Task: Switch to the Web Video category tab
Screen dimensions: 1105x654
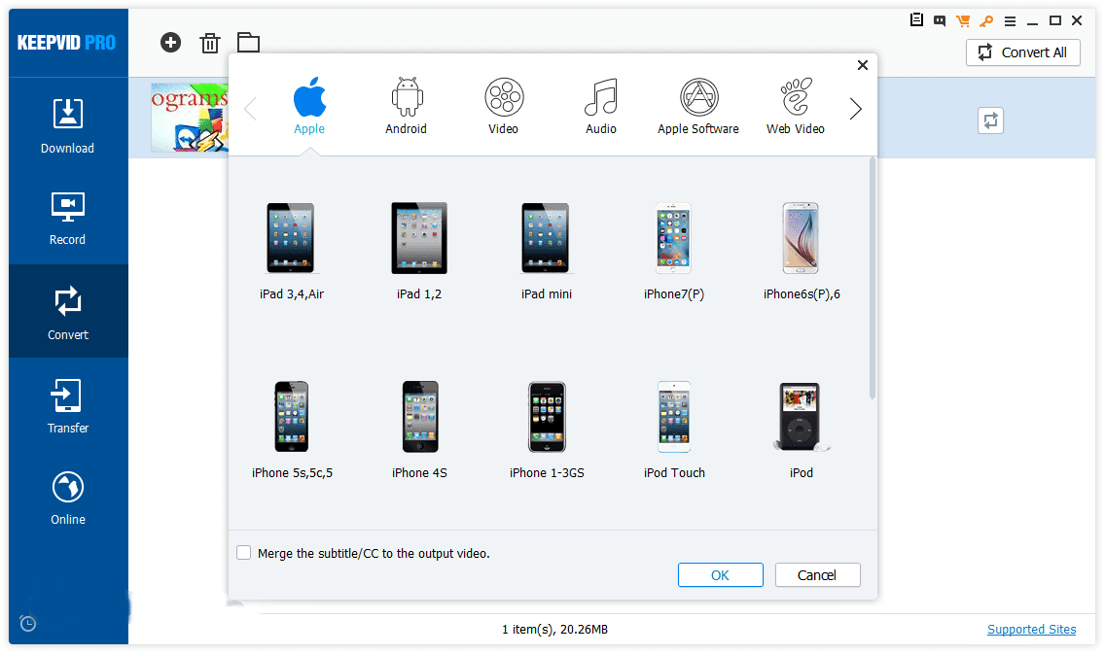Action: 796,106
